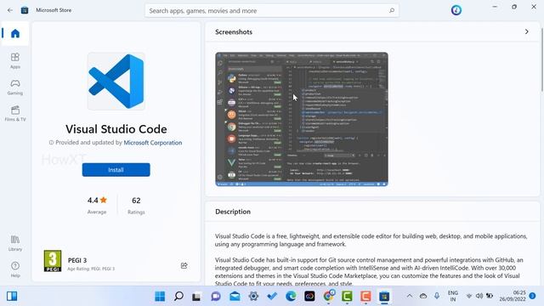
Task: Open the Films & TV section
Action: [15, 113]
